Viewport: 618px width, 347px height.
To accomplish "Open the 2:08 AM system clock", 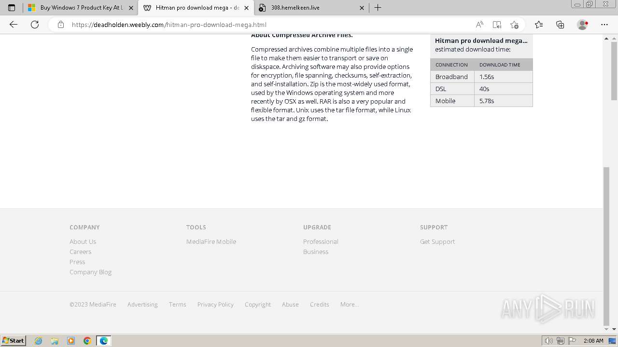I will [x=593, y=341].
